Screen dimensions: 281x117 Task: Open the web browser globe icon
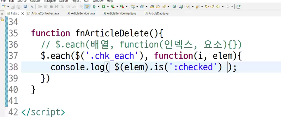(x=174, y=7)
